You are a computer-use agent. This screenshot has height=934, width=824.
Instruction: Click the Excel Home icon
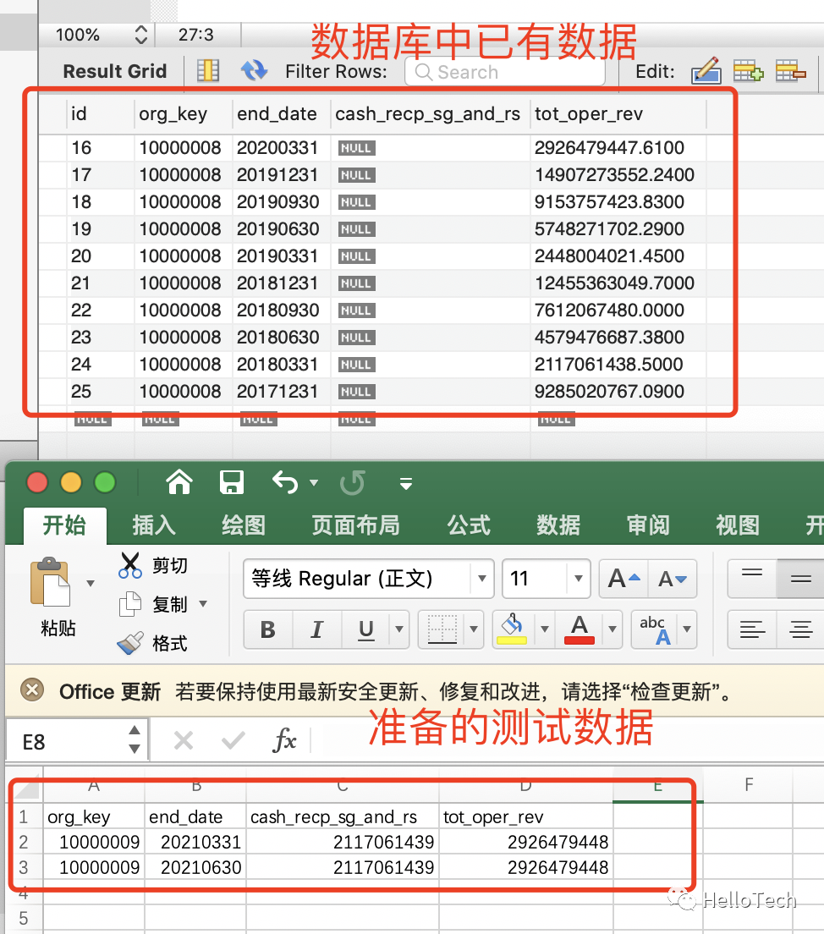179,482
